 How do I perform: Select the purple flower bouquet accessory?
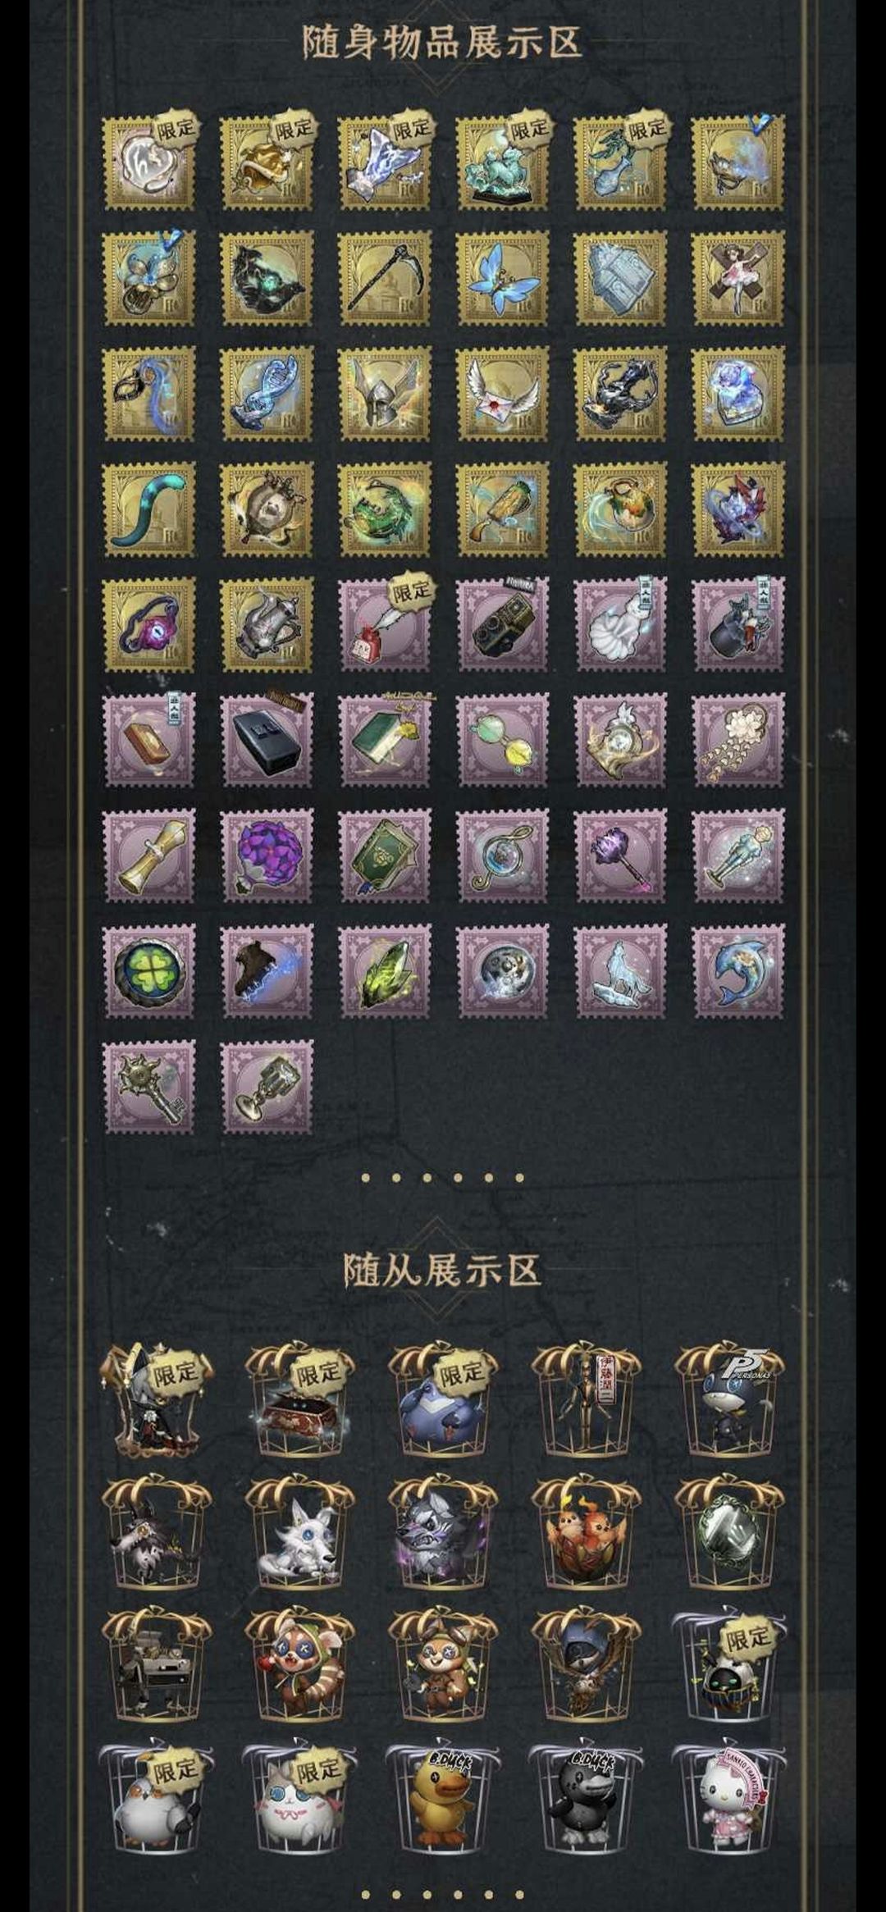(267, 856)
